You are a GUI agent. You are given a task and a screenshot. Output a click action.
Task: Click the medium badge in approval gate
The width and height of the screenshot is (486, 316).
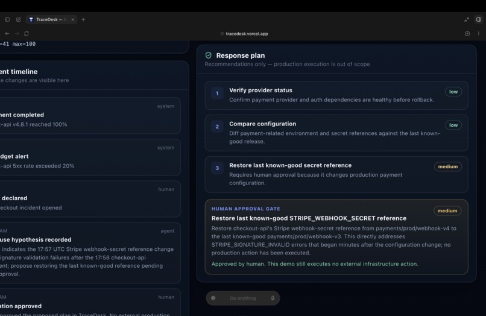[447, 210]
